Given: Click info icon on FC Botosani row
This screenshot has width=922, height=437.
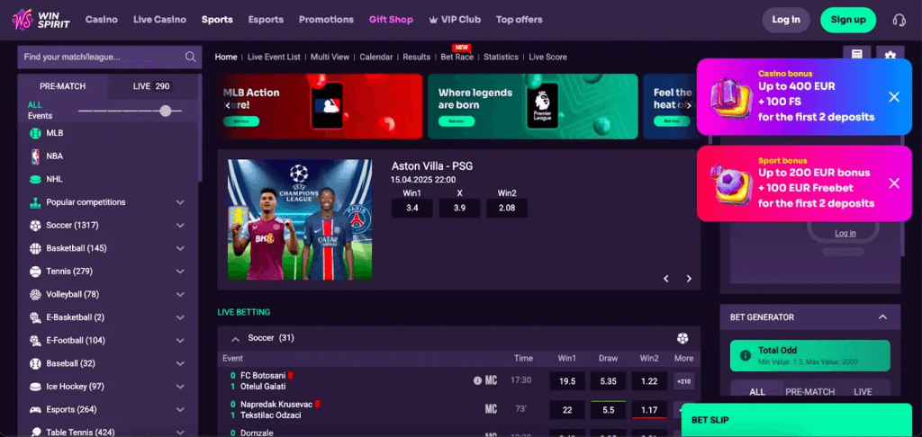Looking at the screenshot, I should [x=477, y=380].
